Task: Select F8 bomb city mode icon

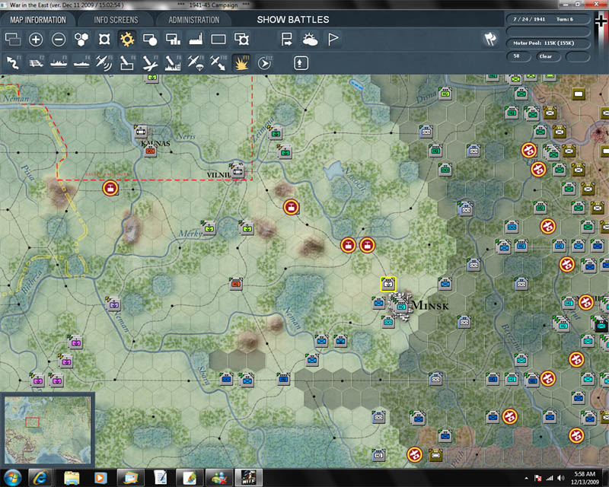Action: point(173,63)
